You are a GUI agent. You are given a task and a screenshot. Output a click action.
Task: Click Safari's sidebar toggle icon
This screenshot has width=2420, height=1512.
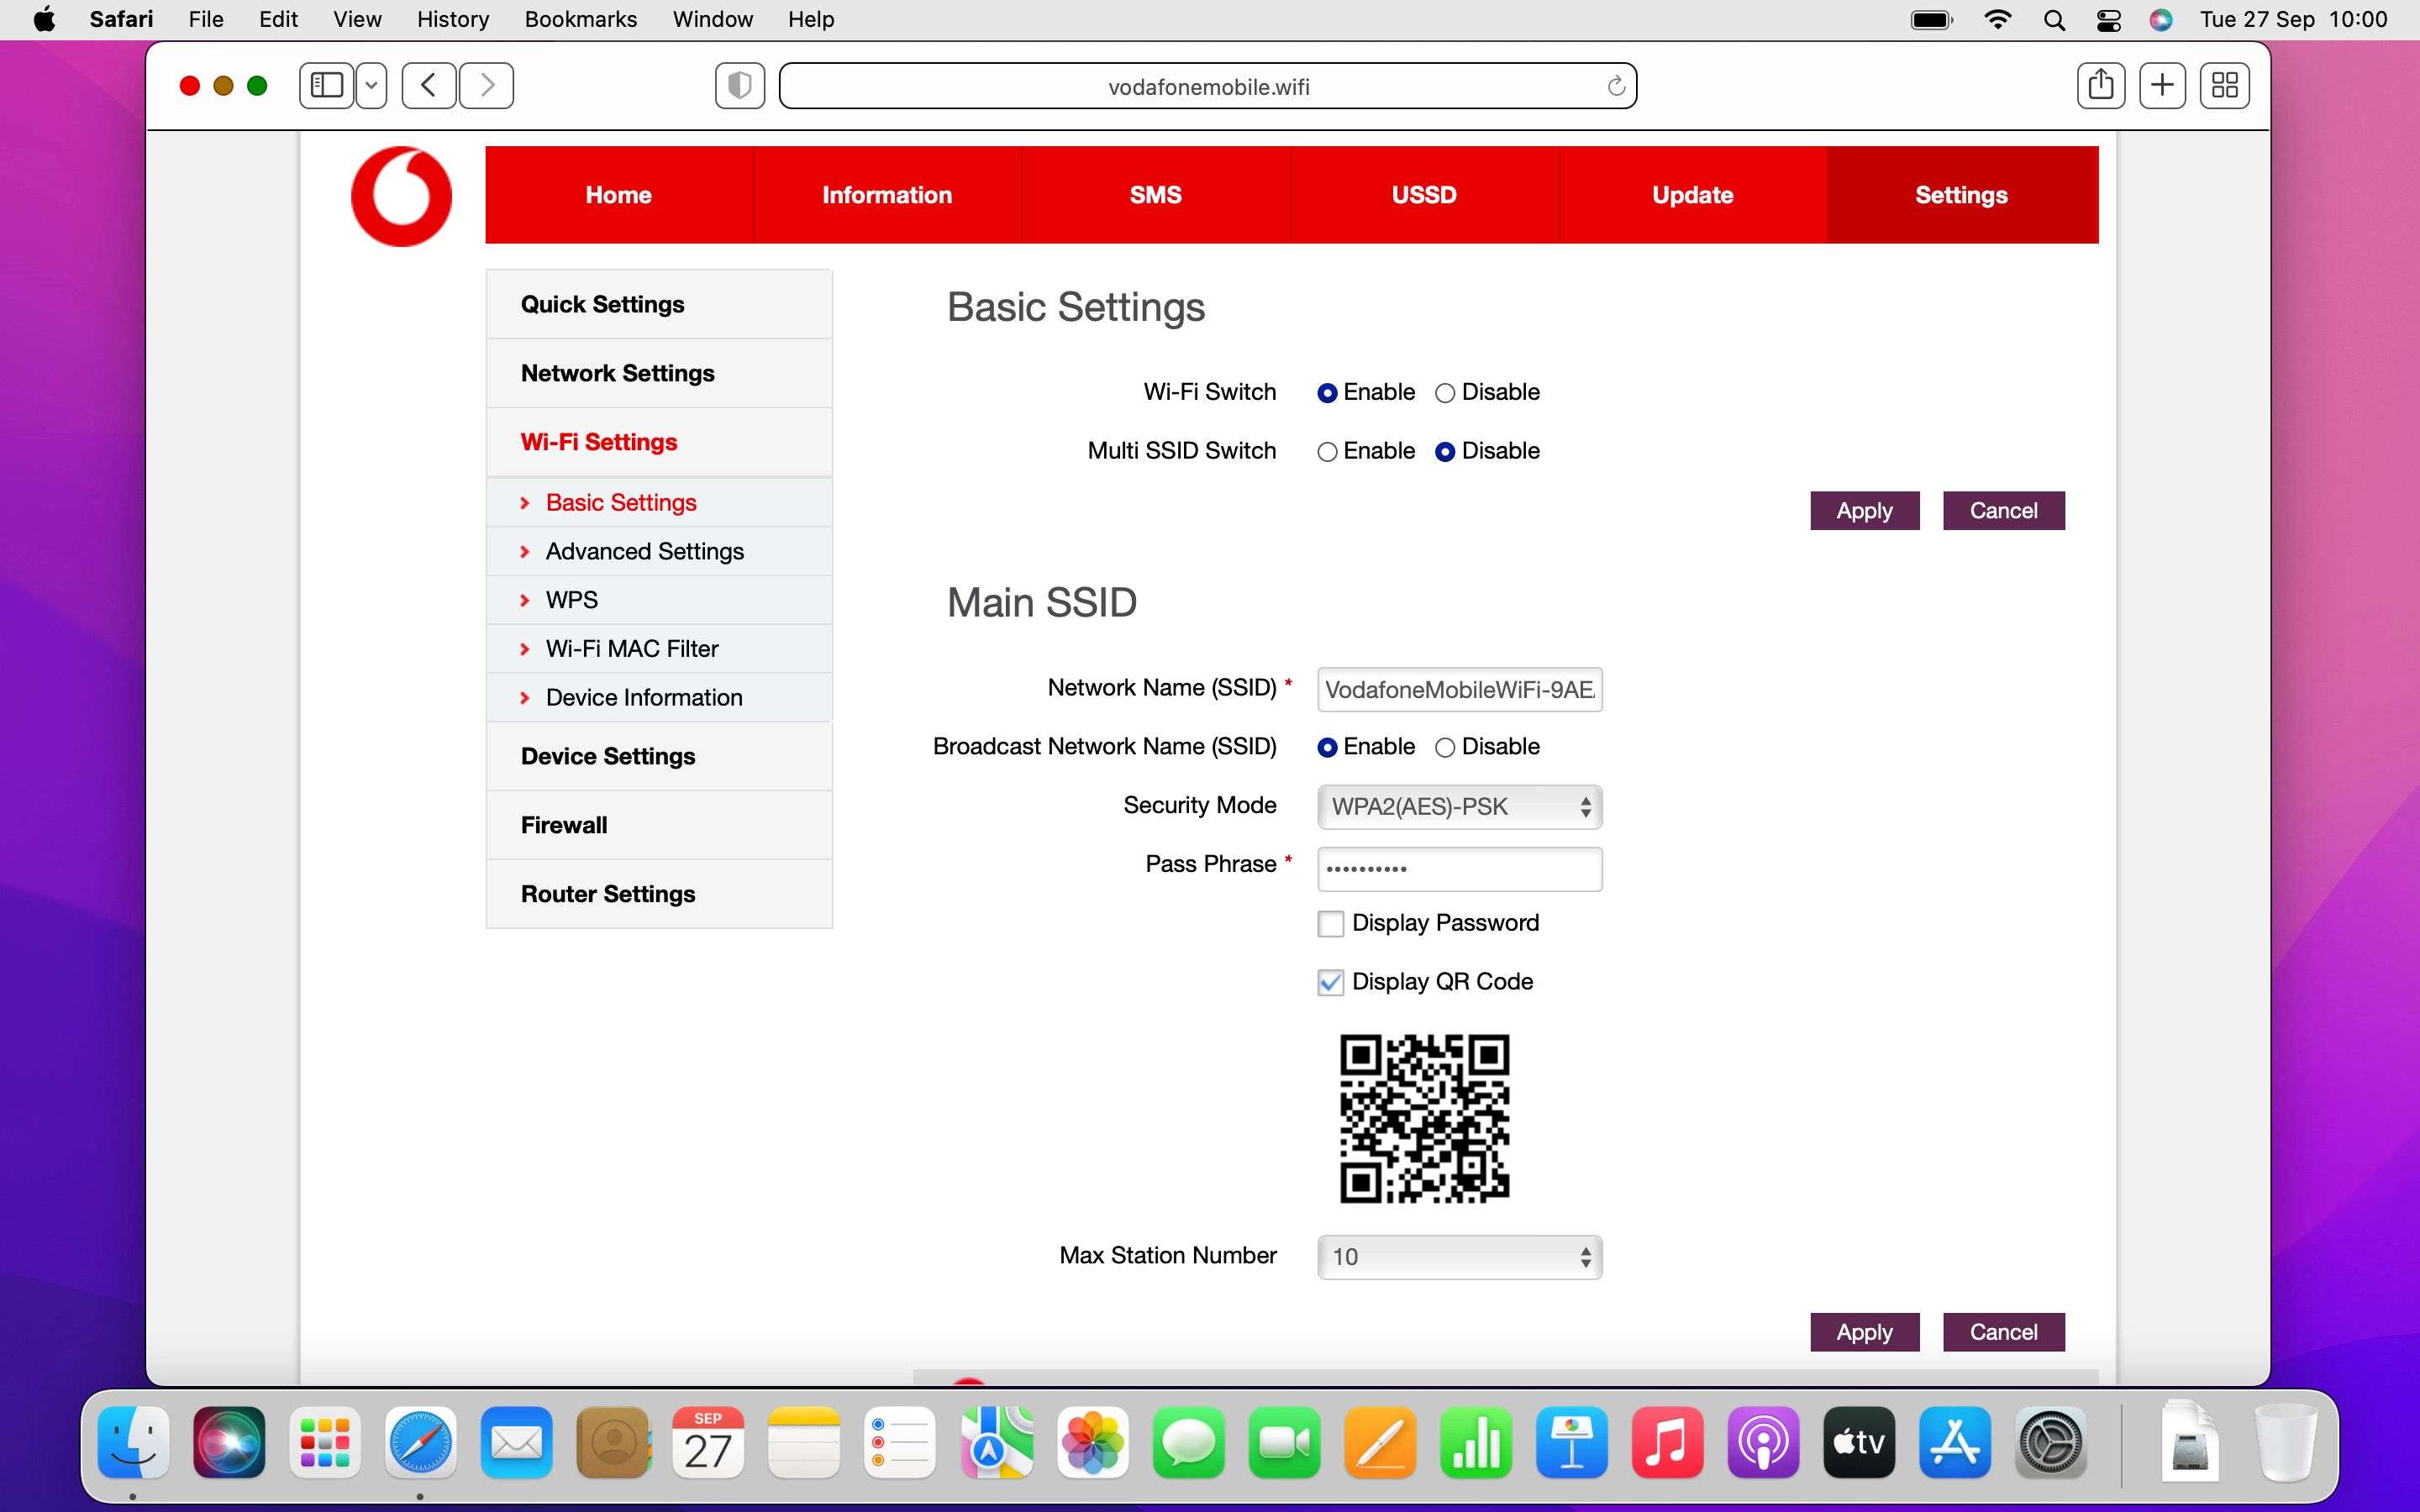(x=327, y=86)
